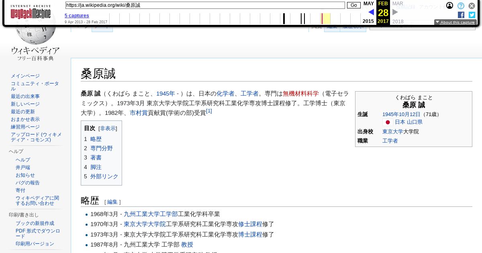482x253 pixels.
Task: Open Wayback help question mark icon
Action: click(x=461, y=6)
